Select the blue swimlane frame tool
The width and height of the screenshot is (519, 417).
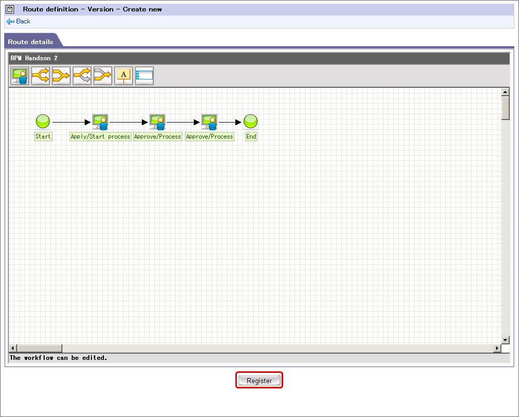click(x=144, y=76)
